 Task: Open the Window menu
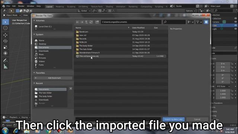(x=30, y=6)
